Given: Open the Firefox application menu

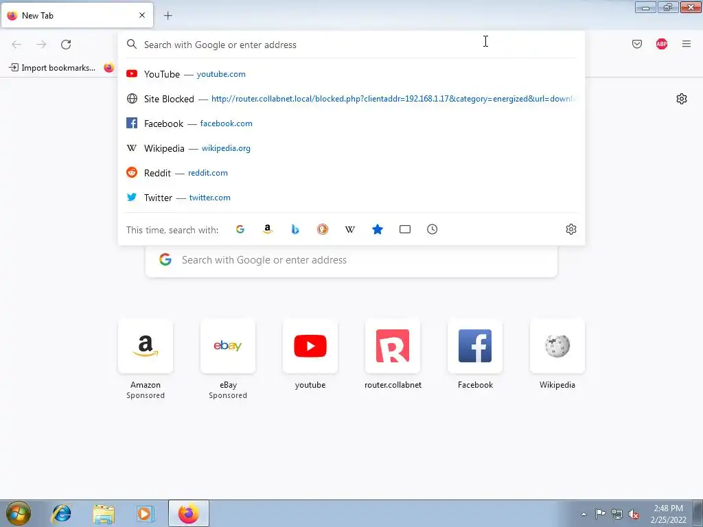Looking at the screenshot, I should (687, 44).
